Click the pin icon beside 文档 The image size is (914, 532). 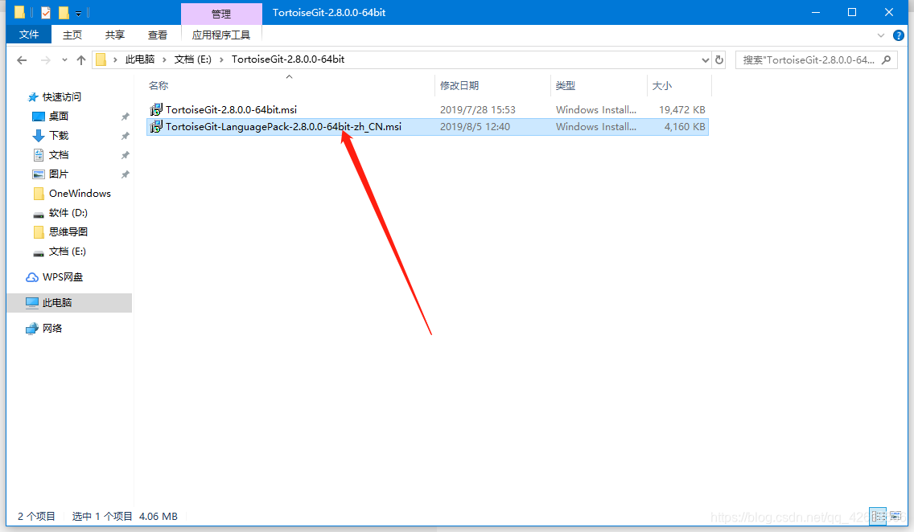[x=125, y=155]
